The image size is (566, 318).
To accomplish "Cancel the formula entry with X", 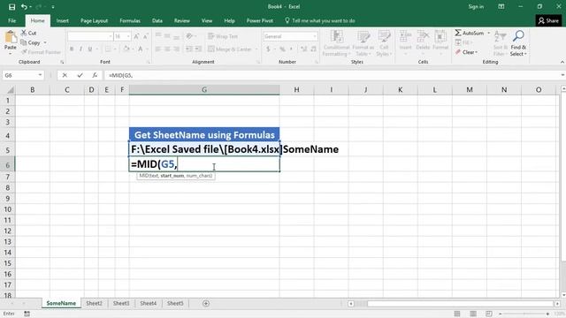I will click(65, 75).
